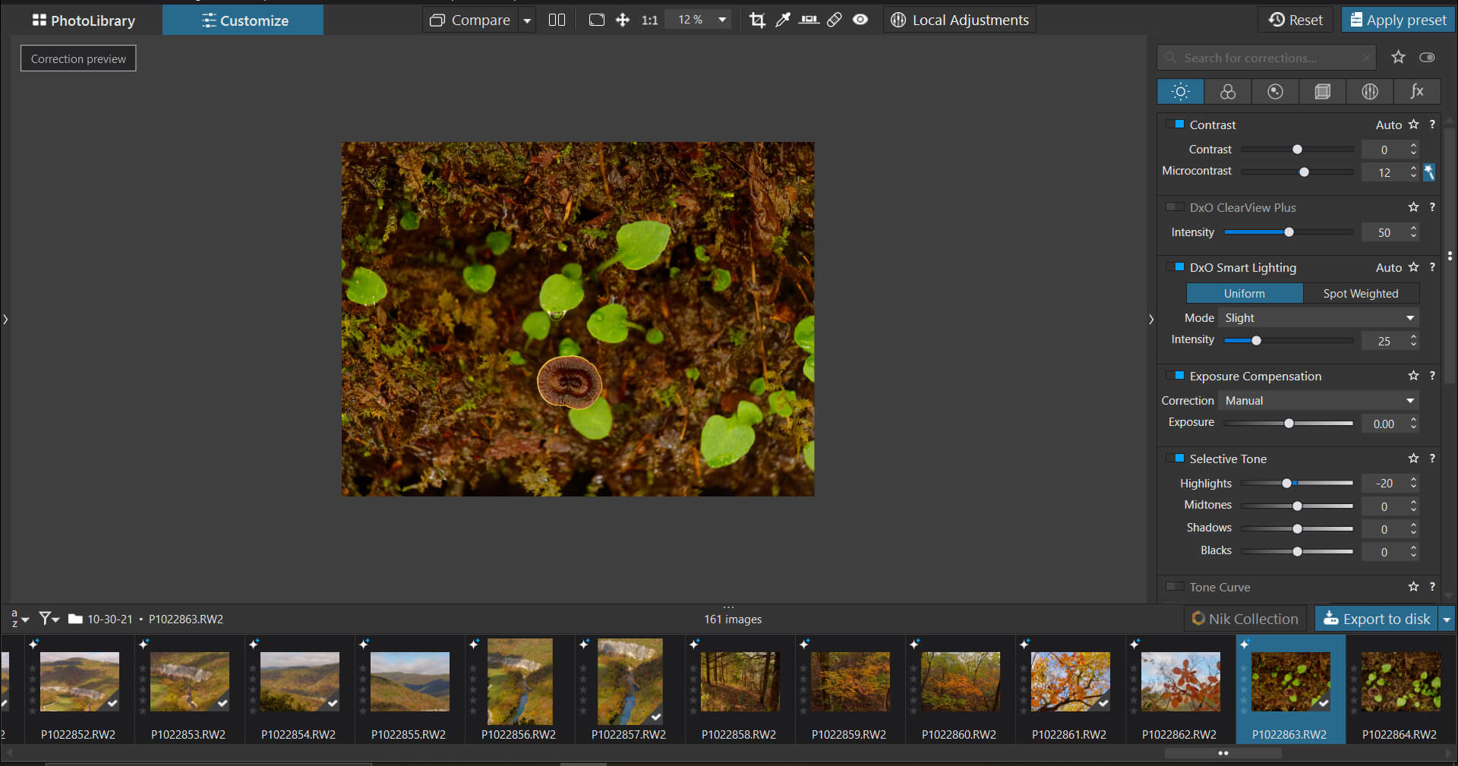
Task: Open the Color palette tab
Action: pos(1228,92)
